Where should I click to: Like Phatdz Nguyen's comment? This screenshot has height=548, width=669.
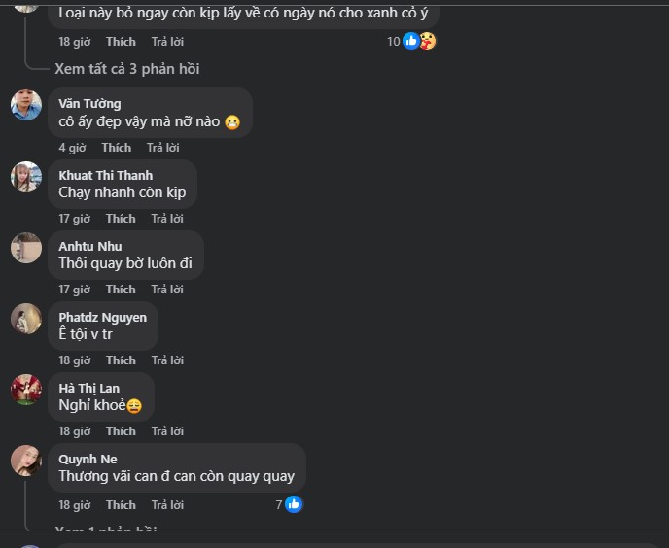(x=121, y=360)
